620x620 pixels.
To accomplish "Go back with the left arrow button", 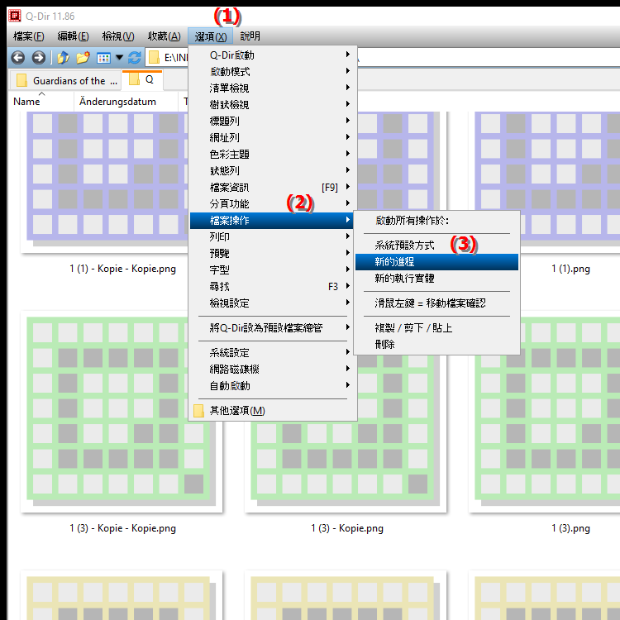I will click(x=18, y=58).
